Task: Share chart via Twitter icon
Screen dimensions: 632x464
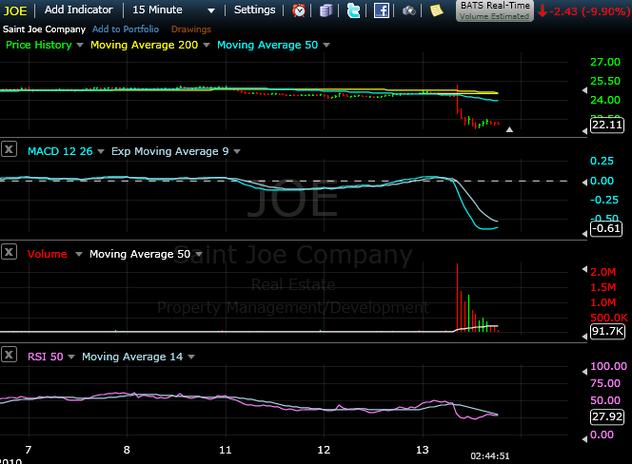Action: tap(354, 10)
